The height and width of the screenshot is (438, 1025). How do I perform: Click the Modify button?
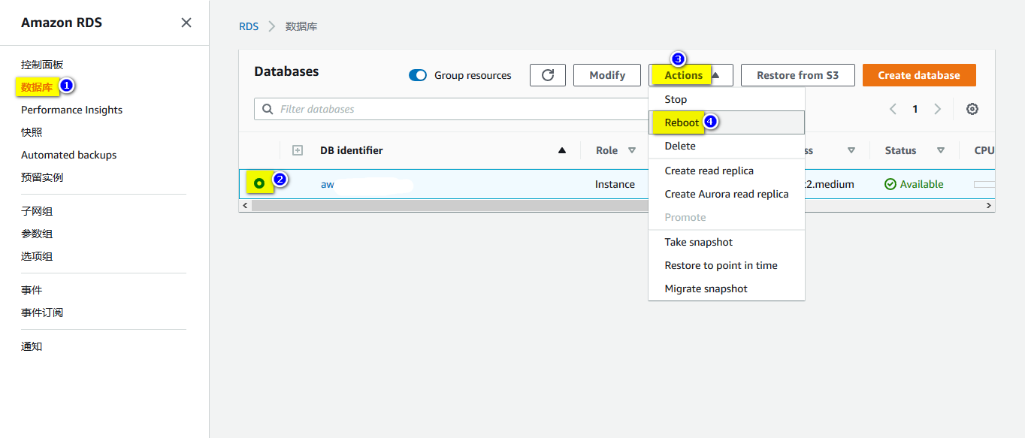click(x=607, y=75)
